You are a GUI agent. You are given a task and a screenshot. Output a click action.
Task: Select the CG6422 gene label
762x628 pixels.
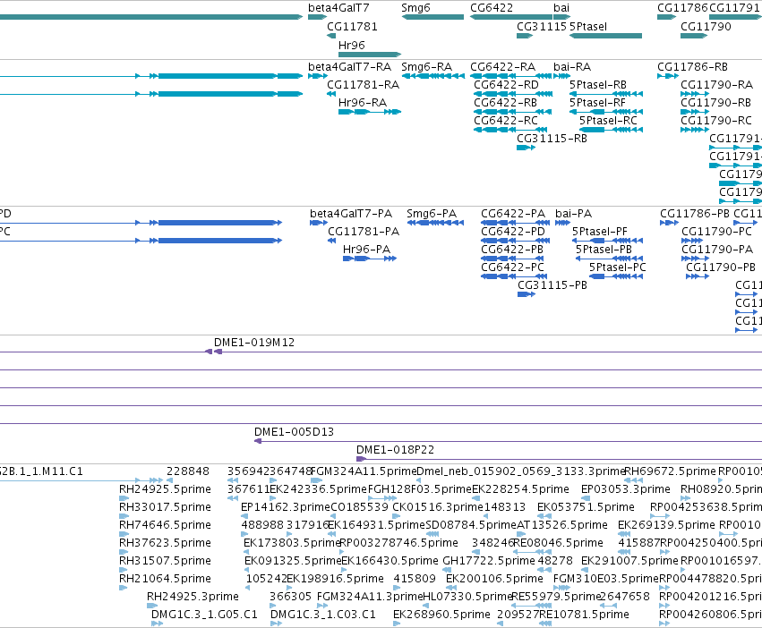tap(492, 8)
